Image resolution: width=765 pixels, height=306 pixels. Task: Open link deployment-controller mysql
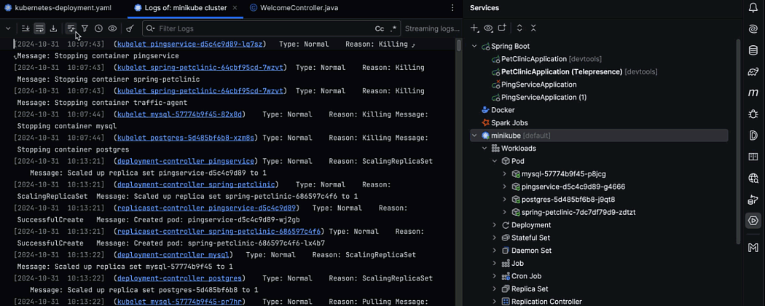173,255
